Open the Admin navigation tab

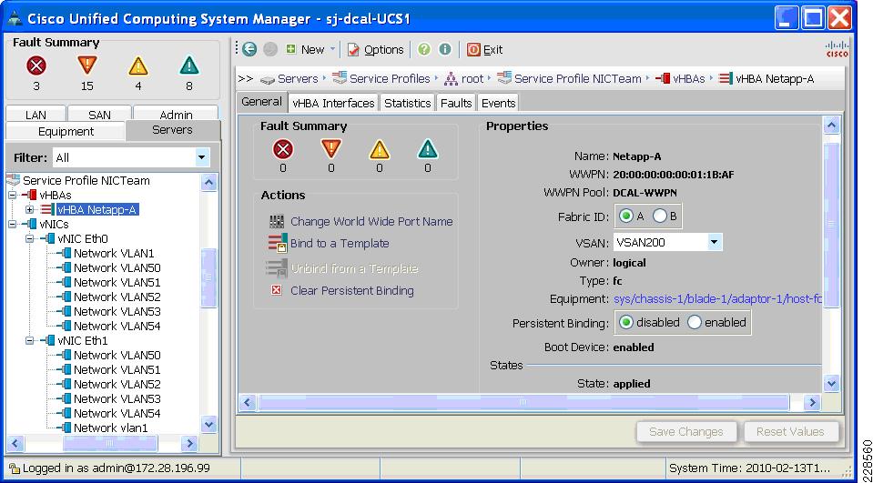tap(176, 114)
